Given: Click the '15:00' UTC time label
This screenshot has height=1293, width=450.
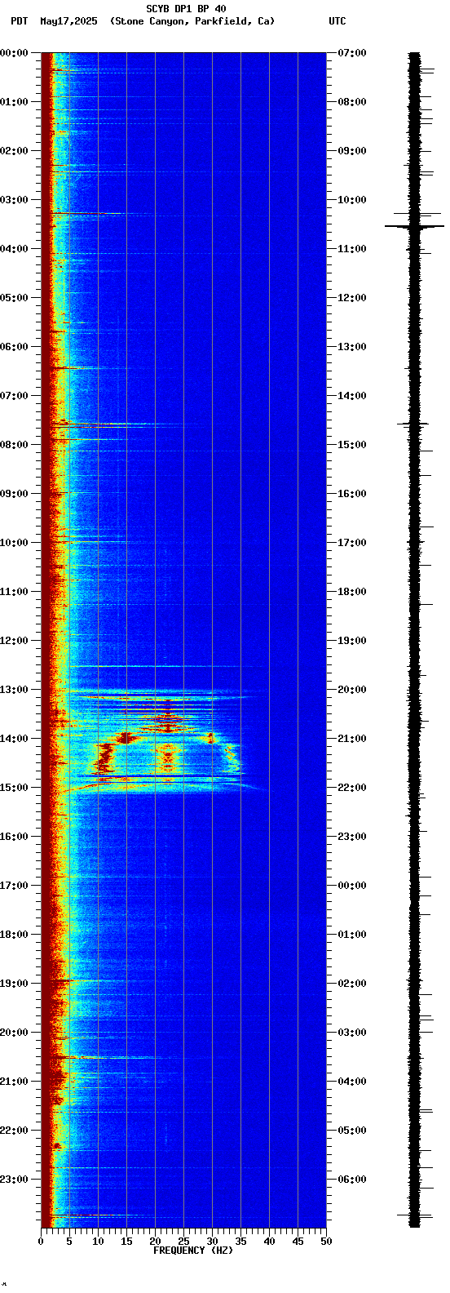Looking at the screenshot, I should [351, 445].
